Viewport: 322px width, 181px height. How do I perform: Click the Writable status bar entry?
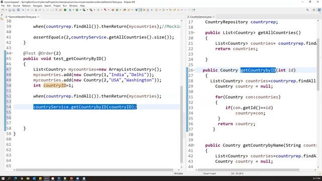pyautogui.click(x=178, y=173)
